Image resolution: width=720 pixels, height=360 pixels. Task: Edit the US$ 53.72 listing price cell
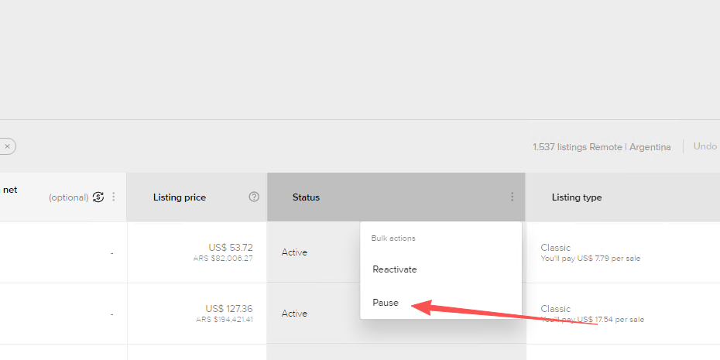[229, 248]
